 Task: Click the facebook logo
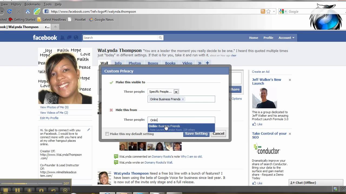click(45, 37)
